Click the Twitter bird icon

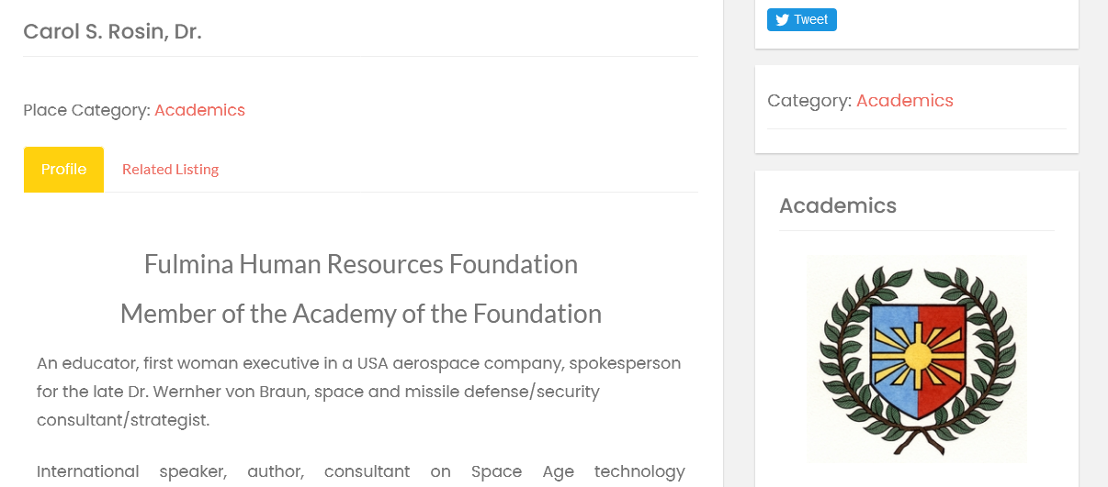pos(782,20)
